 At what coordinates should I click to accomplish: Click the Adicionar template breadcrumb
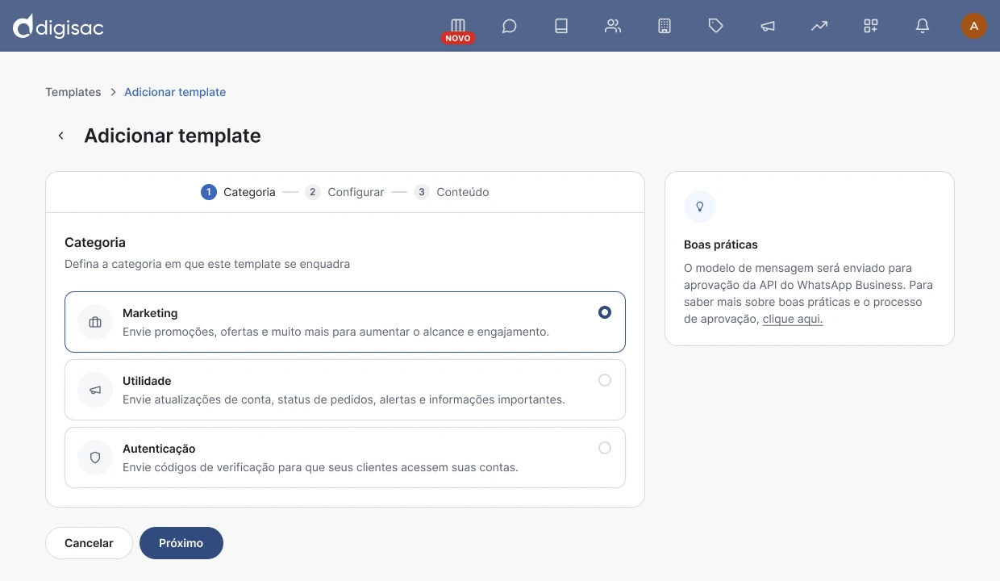pos(175,92)
